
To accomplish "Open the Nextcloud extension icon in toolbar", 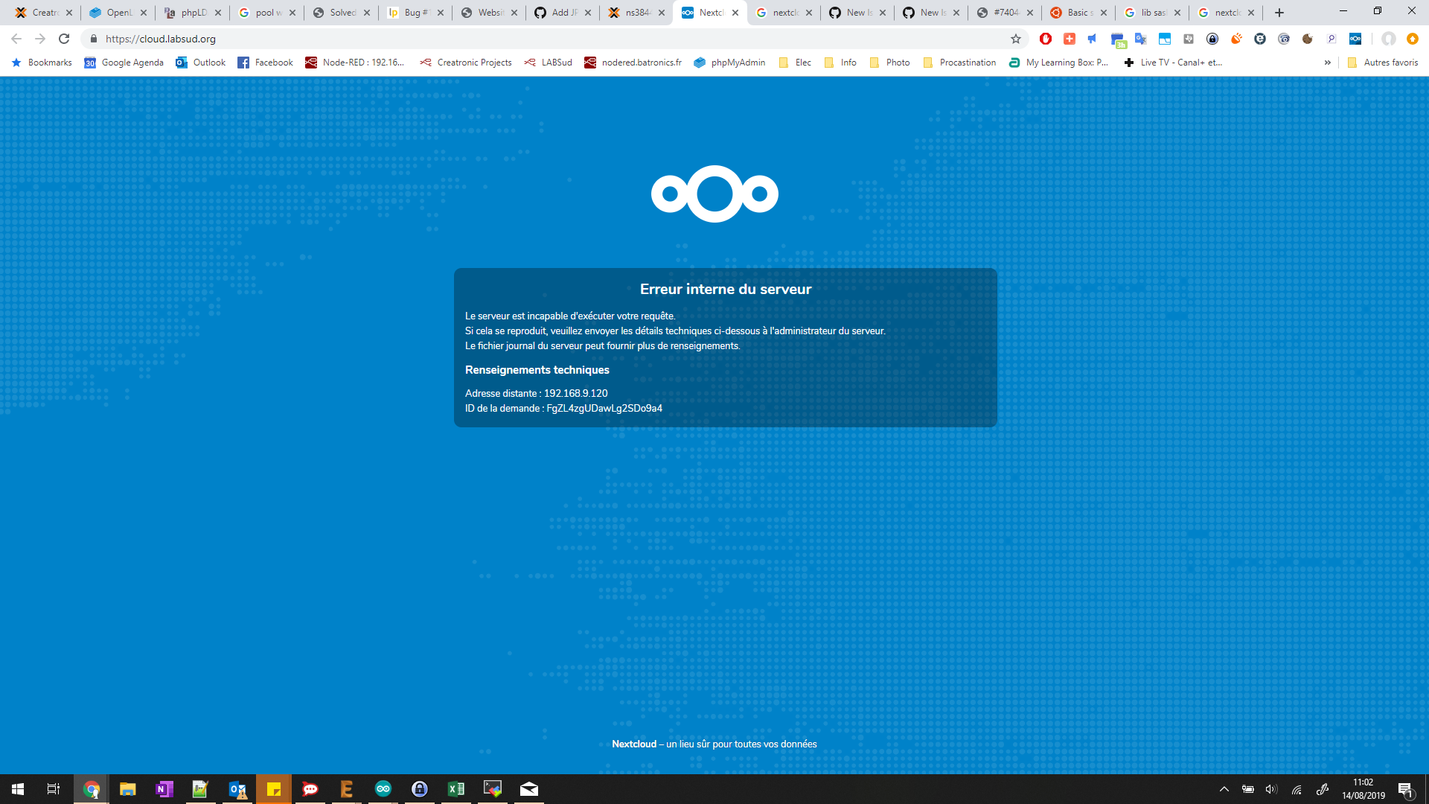I will click(x=1355, y=39).
